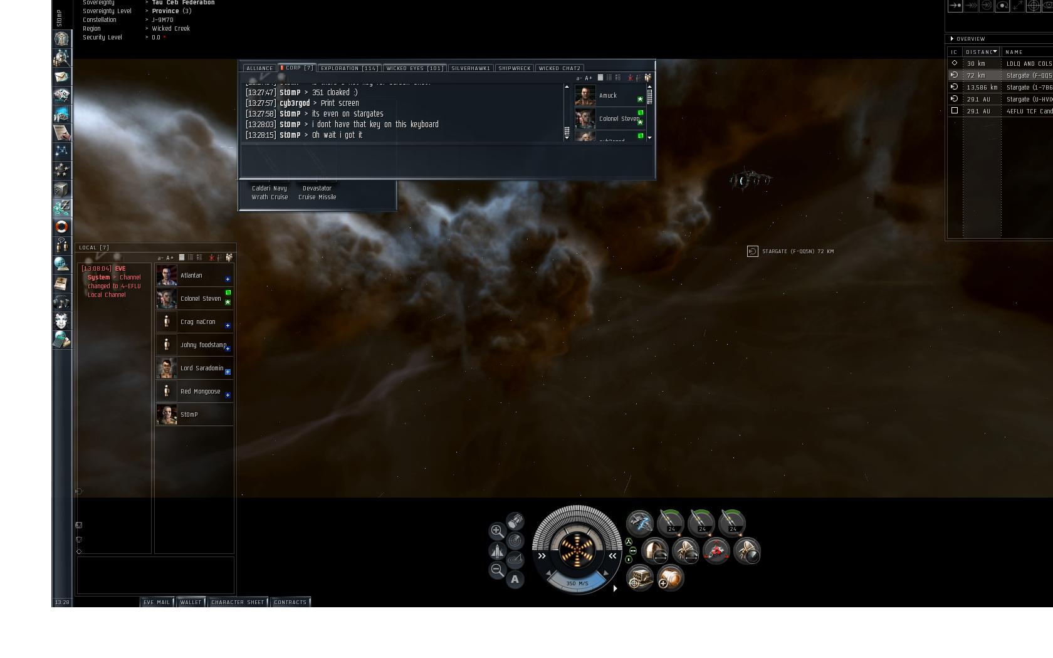The image size is (1053, 658).
Task: Expand the module rack arrow beside speed gauge
Action: pos(615,588)
